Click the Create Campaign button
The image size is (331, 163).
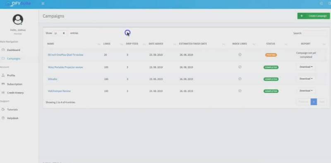[x=314, y=16]
